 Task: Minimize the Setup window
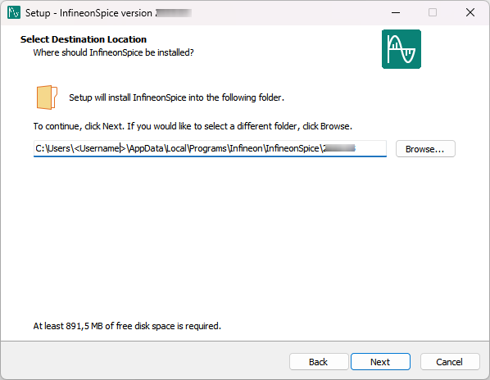coord(396,12)
